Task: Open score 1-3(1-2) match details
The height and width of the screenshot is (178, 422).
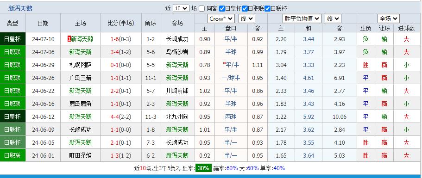Action: click(121, 155)
